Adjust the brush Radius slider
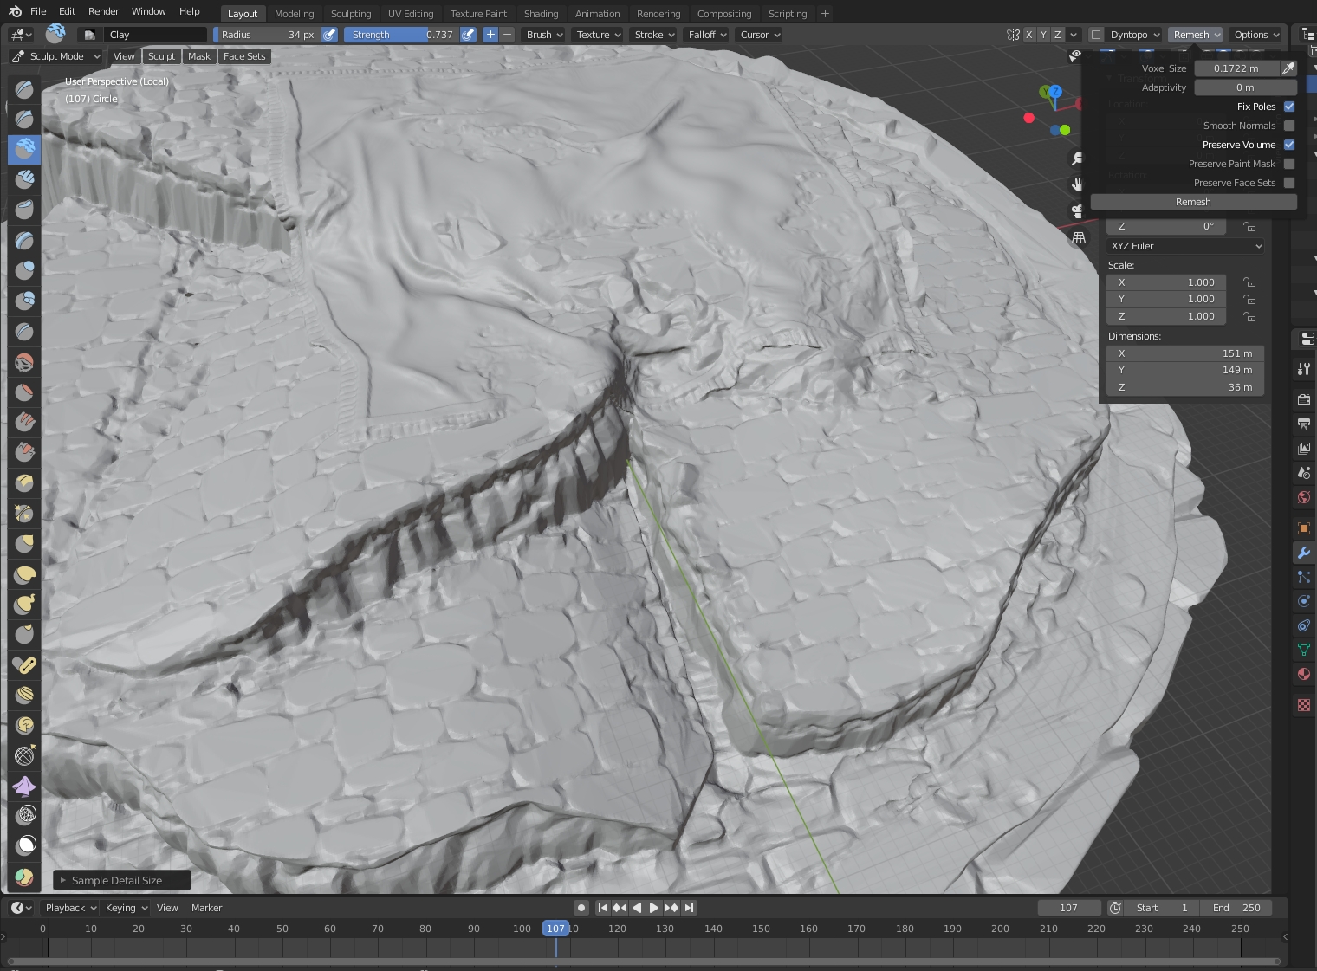Viewport: 1317px width, 971px height. pos(267,35)
